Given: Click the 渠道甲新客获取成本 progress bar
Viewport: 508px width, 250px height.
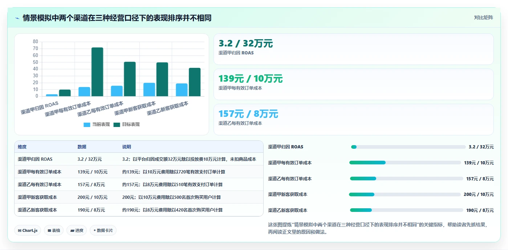Looking at the screenshot, I should tap(405, 194).
